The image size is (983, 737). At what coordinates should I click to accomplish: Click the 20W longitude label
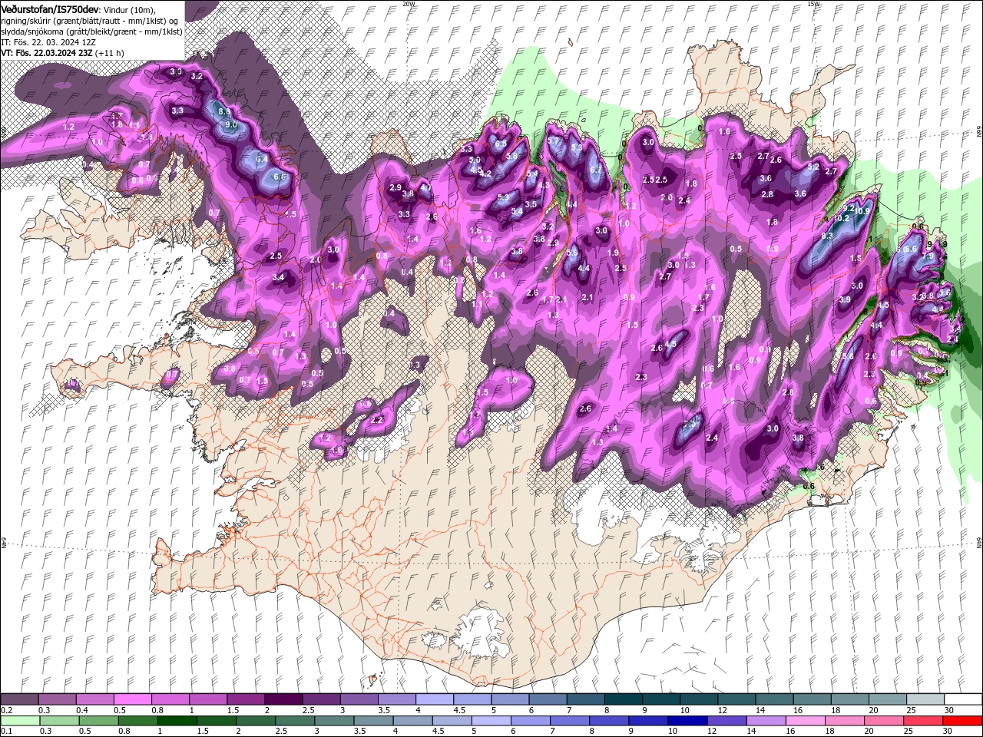tap(409, 4)
